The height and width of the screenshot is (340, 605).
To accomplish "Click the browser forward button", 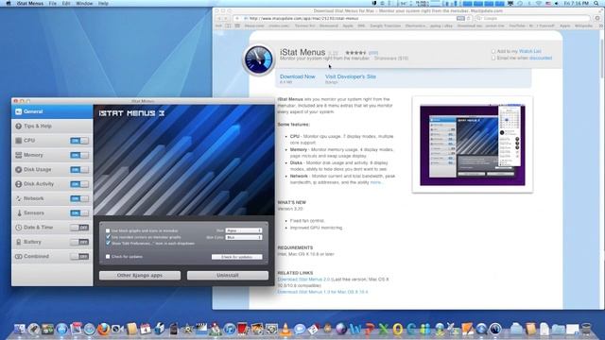I will (x=226, y=18).
